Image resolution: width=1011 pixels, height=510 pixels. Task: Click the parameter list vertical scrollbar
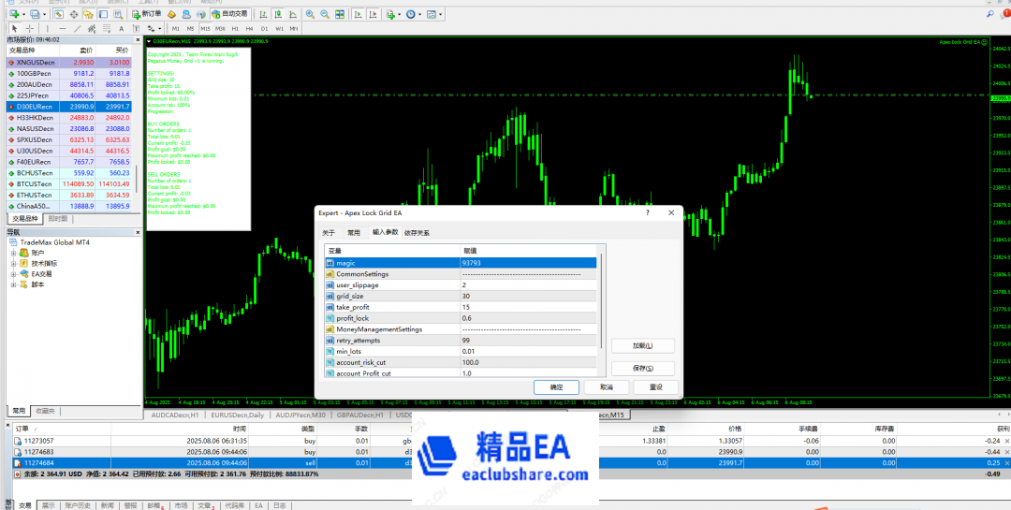(x=601, y=309)
